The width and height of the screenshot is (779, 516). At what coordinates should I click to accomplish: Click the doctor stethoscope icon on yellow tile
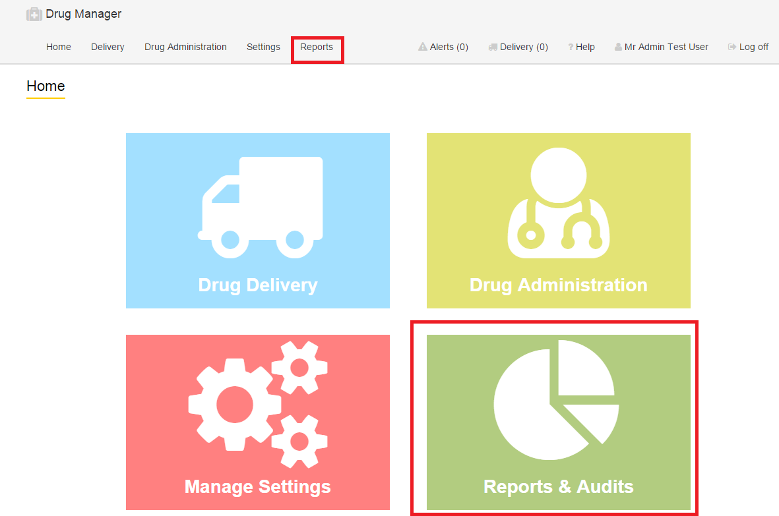click(x=558, y=204)
